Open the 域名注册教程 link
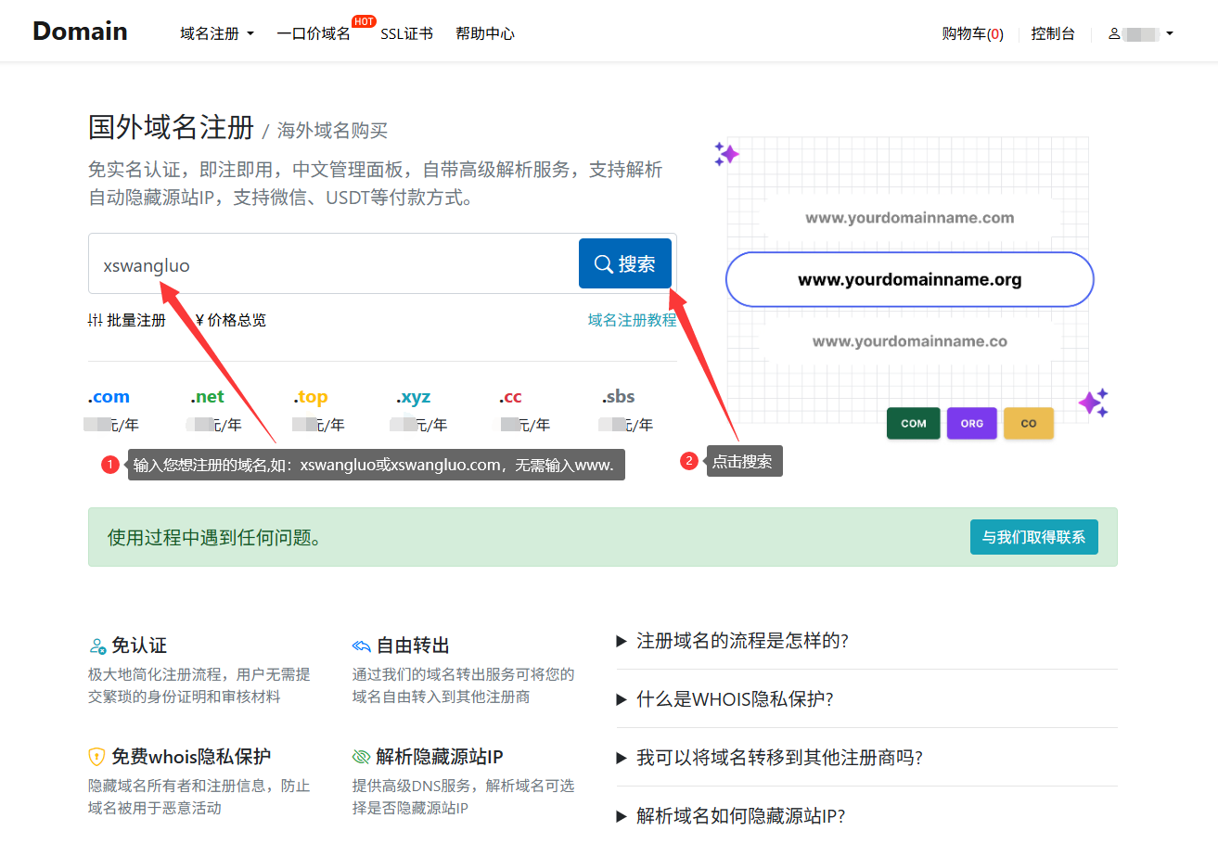The width and height of the screenshot is (1218, 844). click(x=632, y=320)
